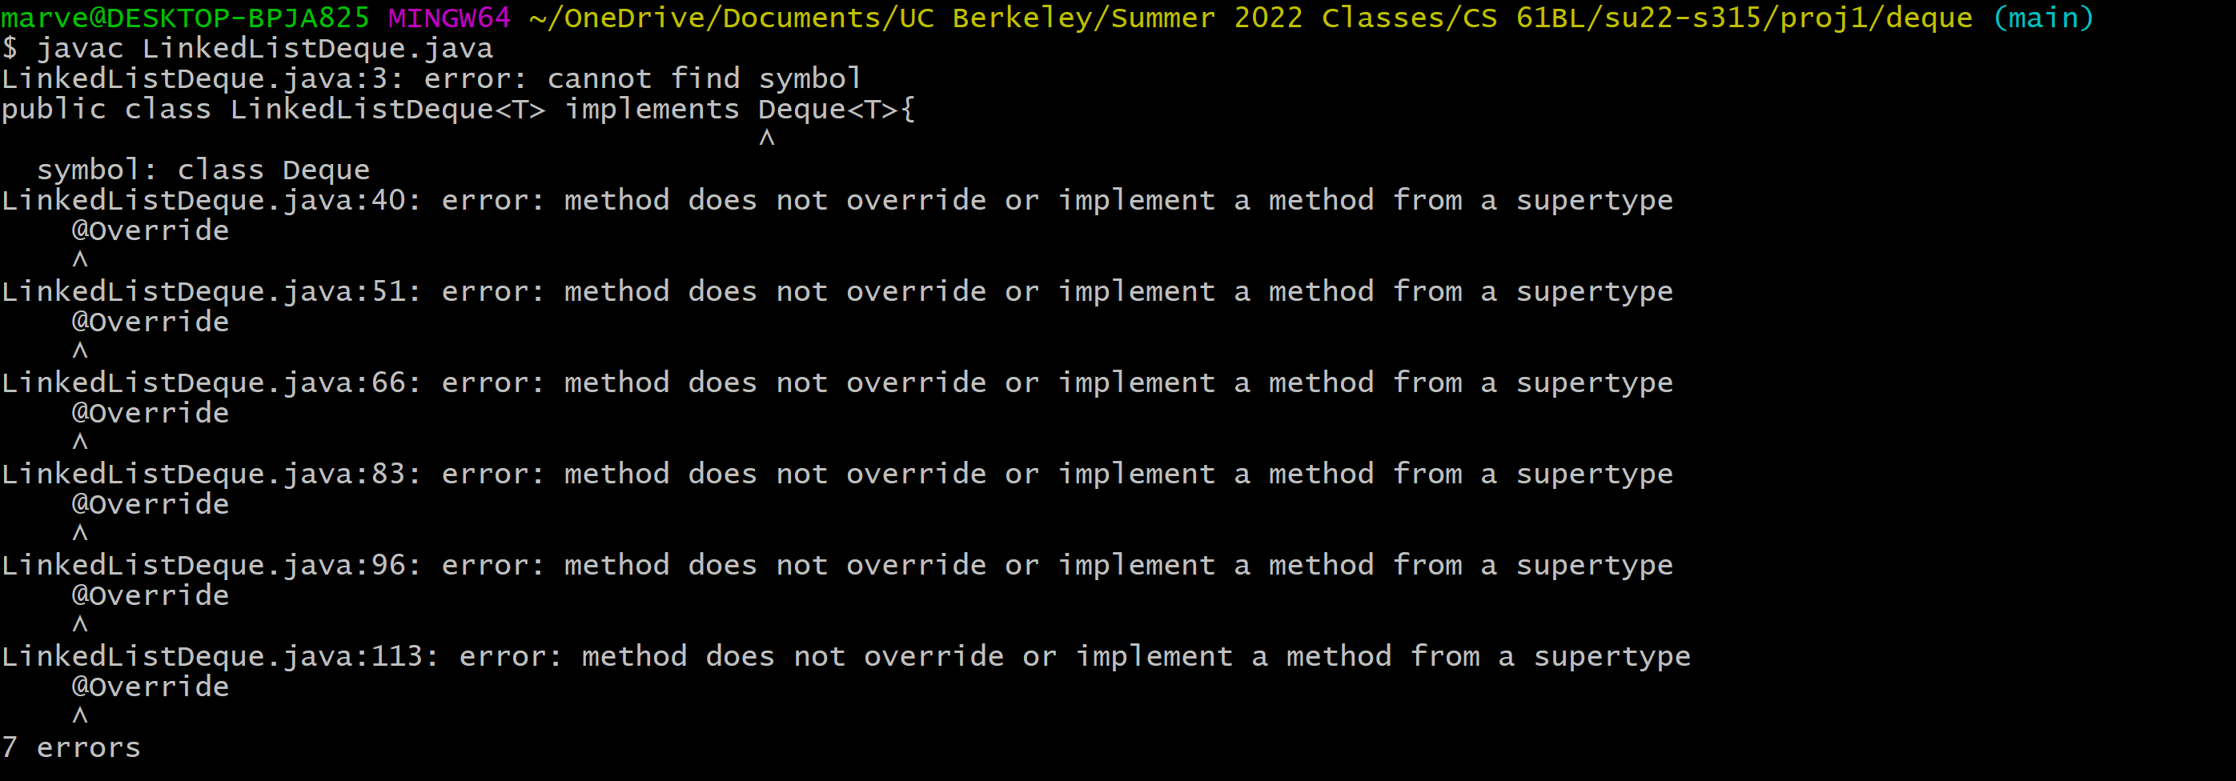Viewport: 2236px width, 781px height.
Task: Click the @Override below the line 113 error
Action: click(x=151, y=687)
